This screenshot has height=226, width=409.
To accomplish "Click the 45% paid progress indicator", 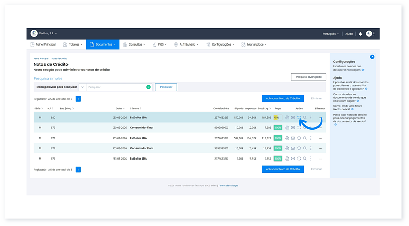I will click(x=276, y=118).
